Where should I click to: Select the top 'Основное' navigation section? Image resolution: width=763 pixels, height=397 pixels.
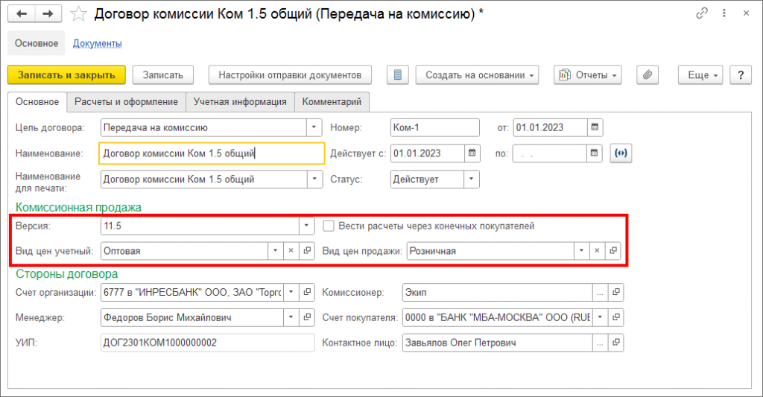coord(37,43)
